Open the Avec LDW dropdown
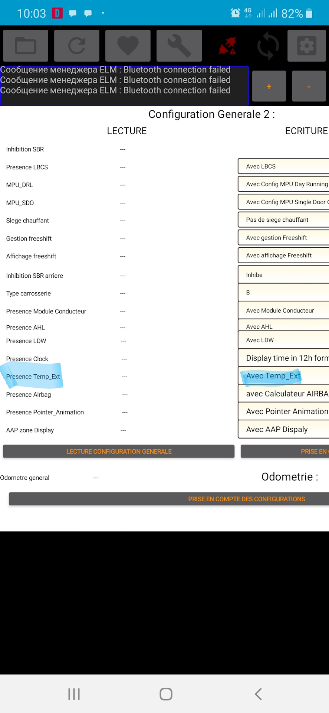This screenshot has height=713, width=329. click(283, 340)
